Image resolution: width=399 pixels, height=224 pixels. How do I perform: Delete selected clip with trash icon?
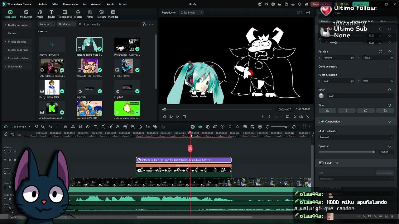click(65, 127)
